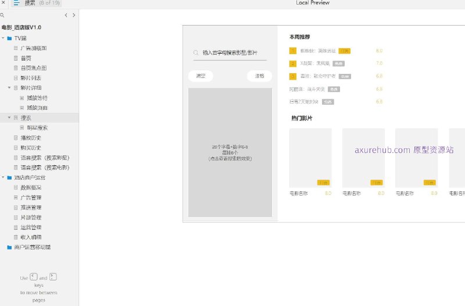Image resolution: width=465 pixels, height=306 pixels.
Task: Click the 电影_酒店版V1.0 project title
Action: point(22,27)
